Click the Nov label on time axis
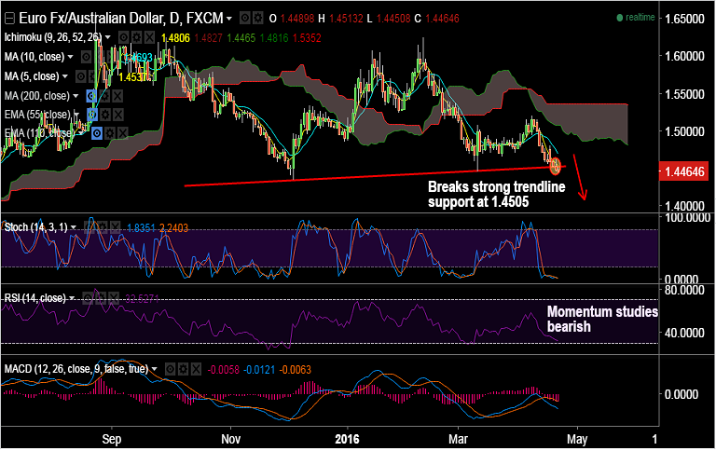 [230, 439]
